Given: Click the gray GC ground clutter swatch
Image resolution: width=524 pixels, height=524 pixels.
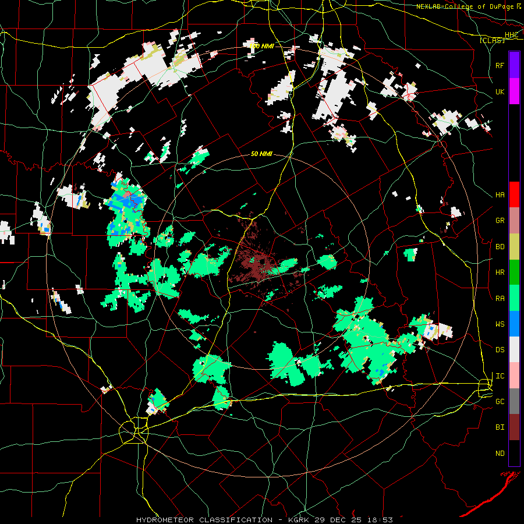Looking at the screenshot, I should click(x=514, y=401).
